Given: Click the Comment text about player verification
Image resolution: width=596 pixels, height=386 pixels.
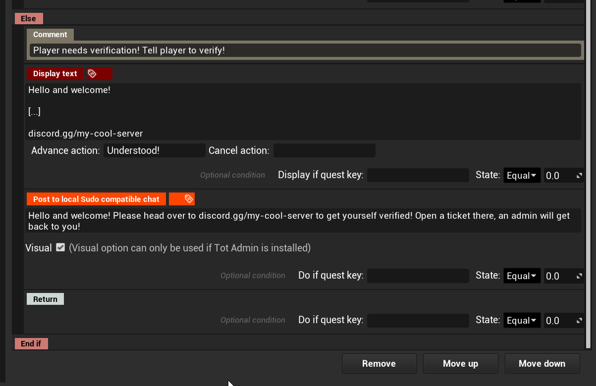Looking at the screenshot, I should click(305, 50).
